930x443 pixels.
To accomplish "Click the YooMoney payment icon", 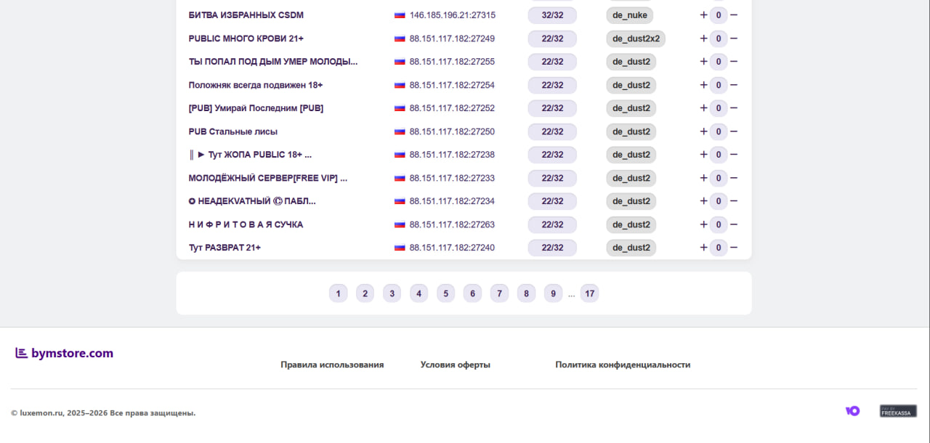I will 852,411.
